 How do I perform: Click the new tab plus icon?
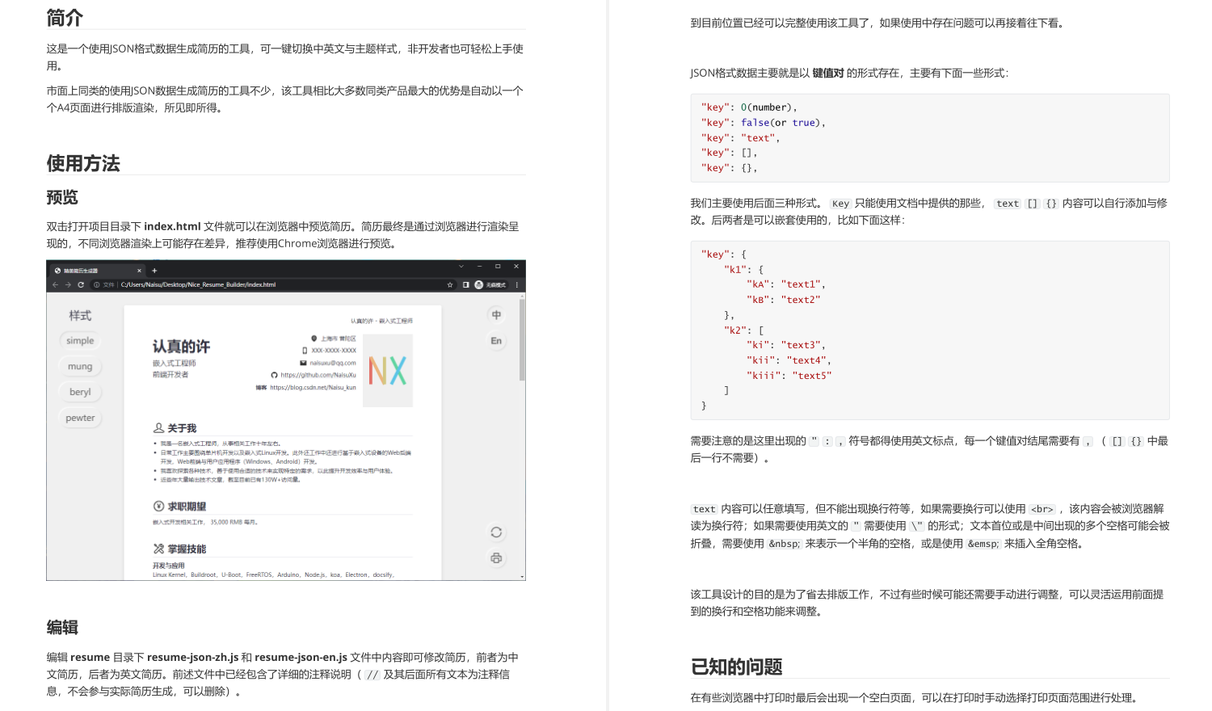point(154,271)
